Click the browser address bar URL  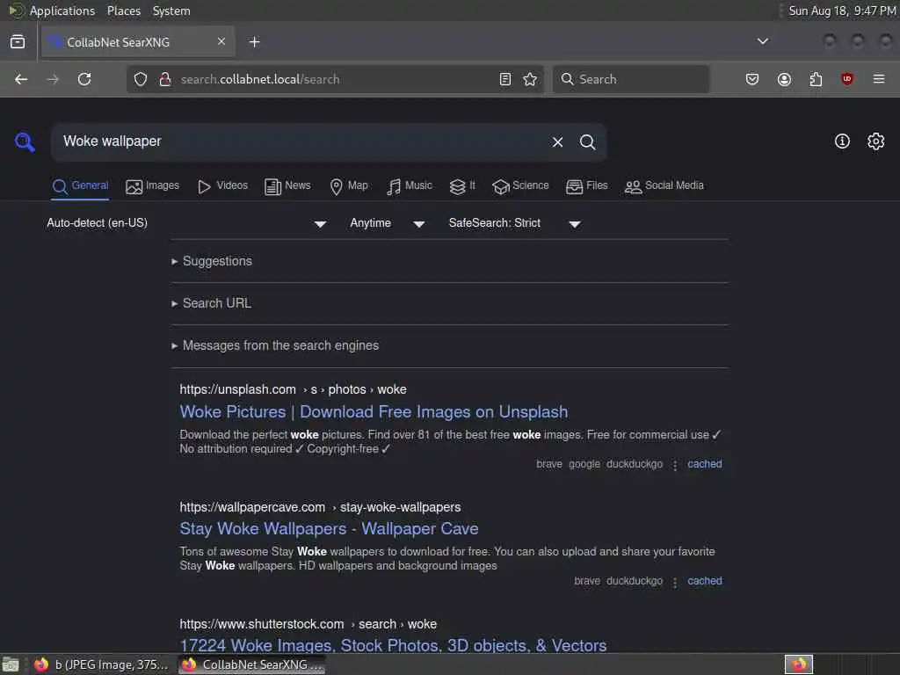[333, 79]
